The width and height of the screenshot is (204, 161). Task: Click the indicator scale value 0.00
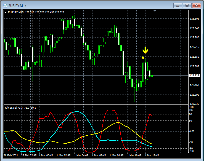(x=192, y=132)
